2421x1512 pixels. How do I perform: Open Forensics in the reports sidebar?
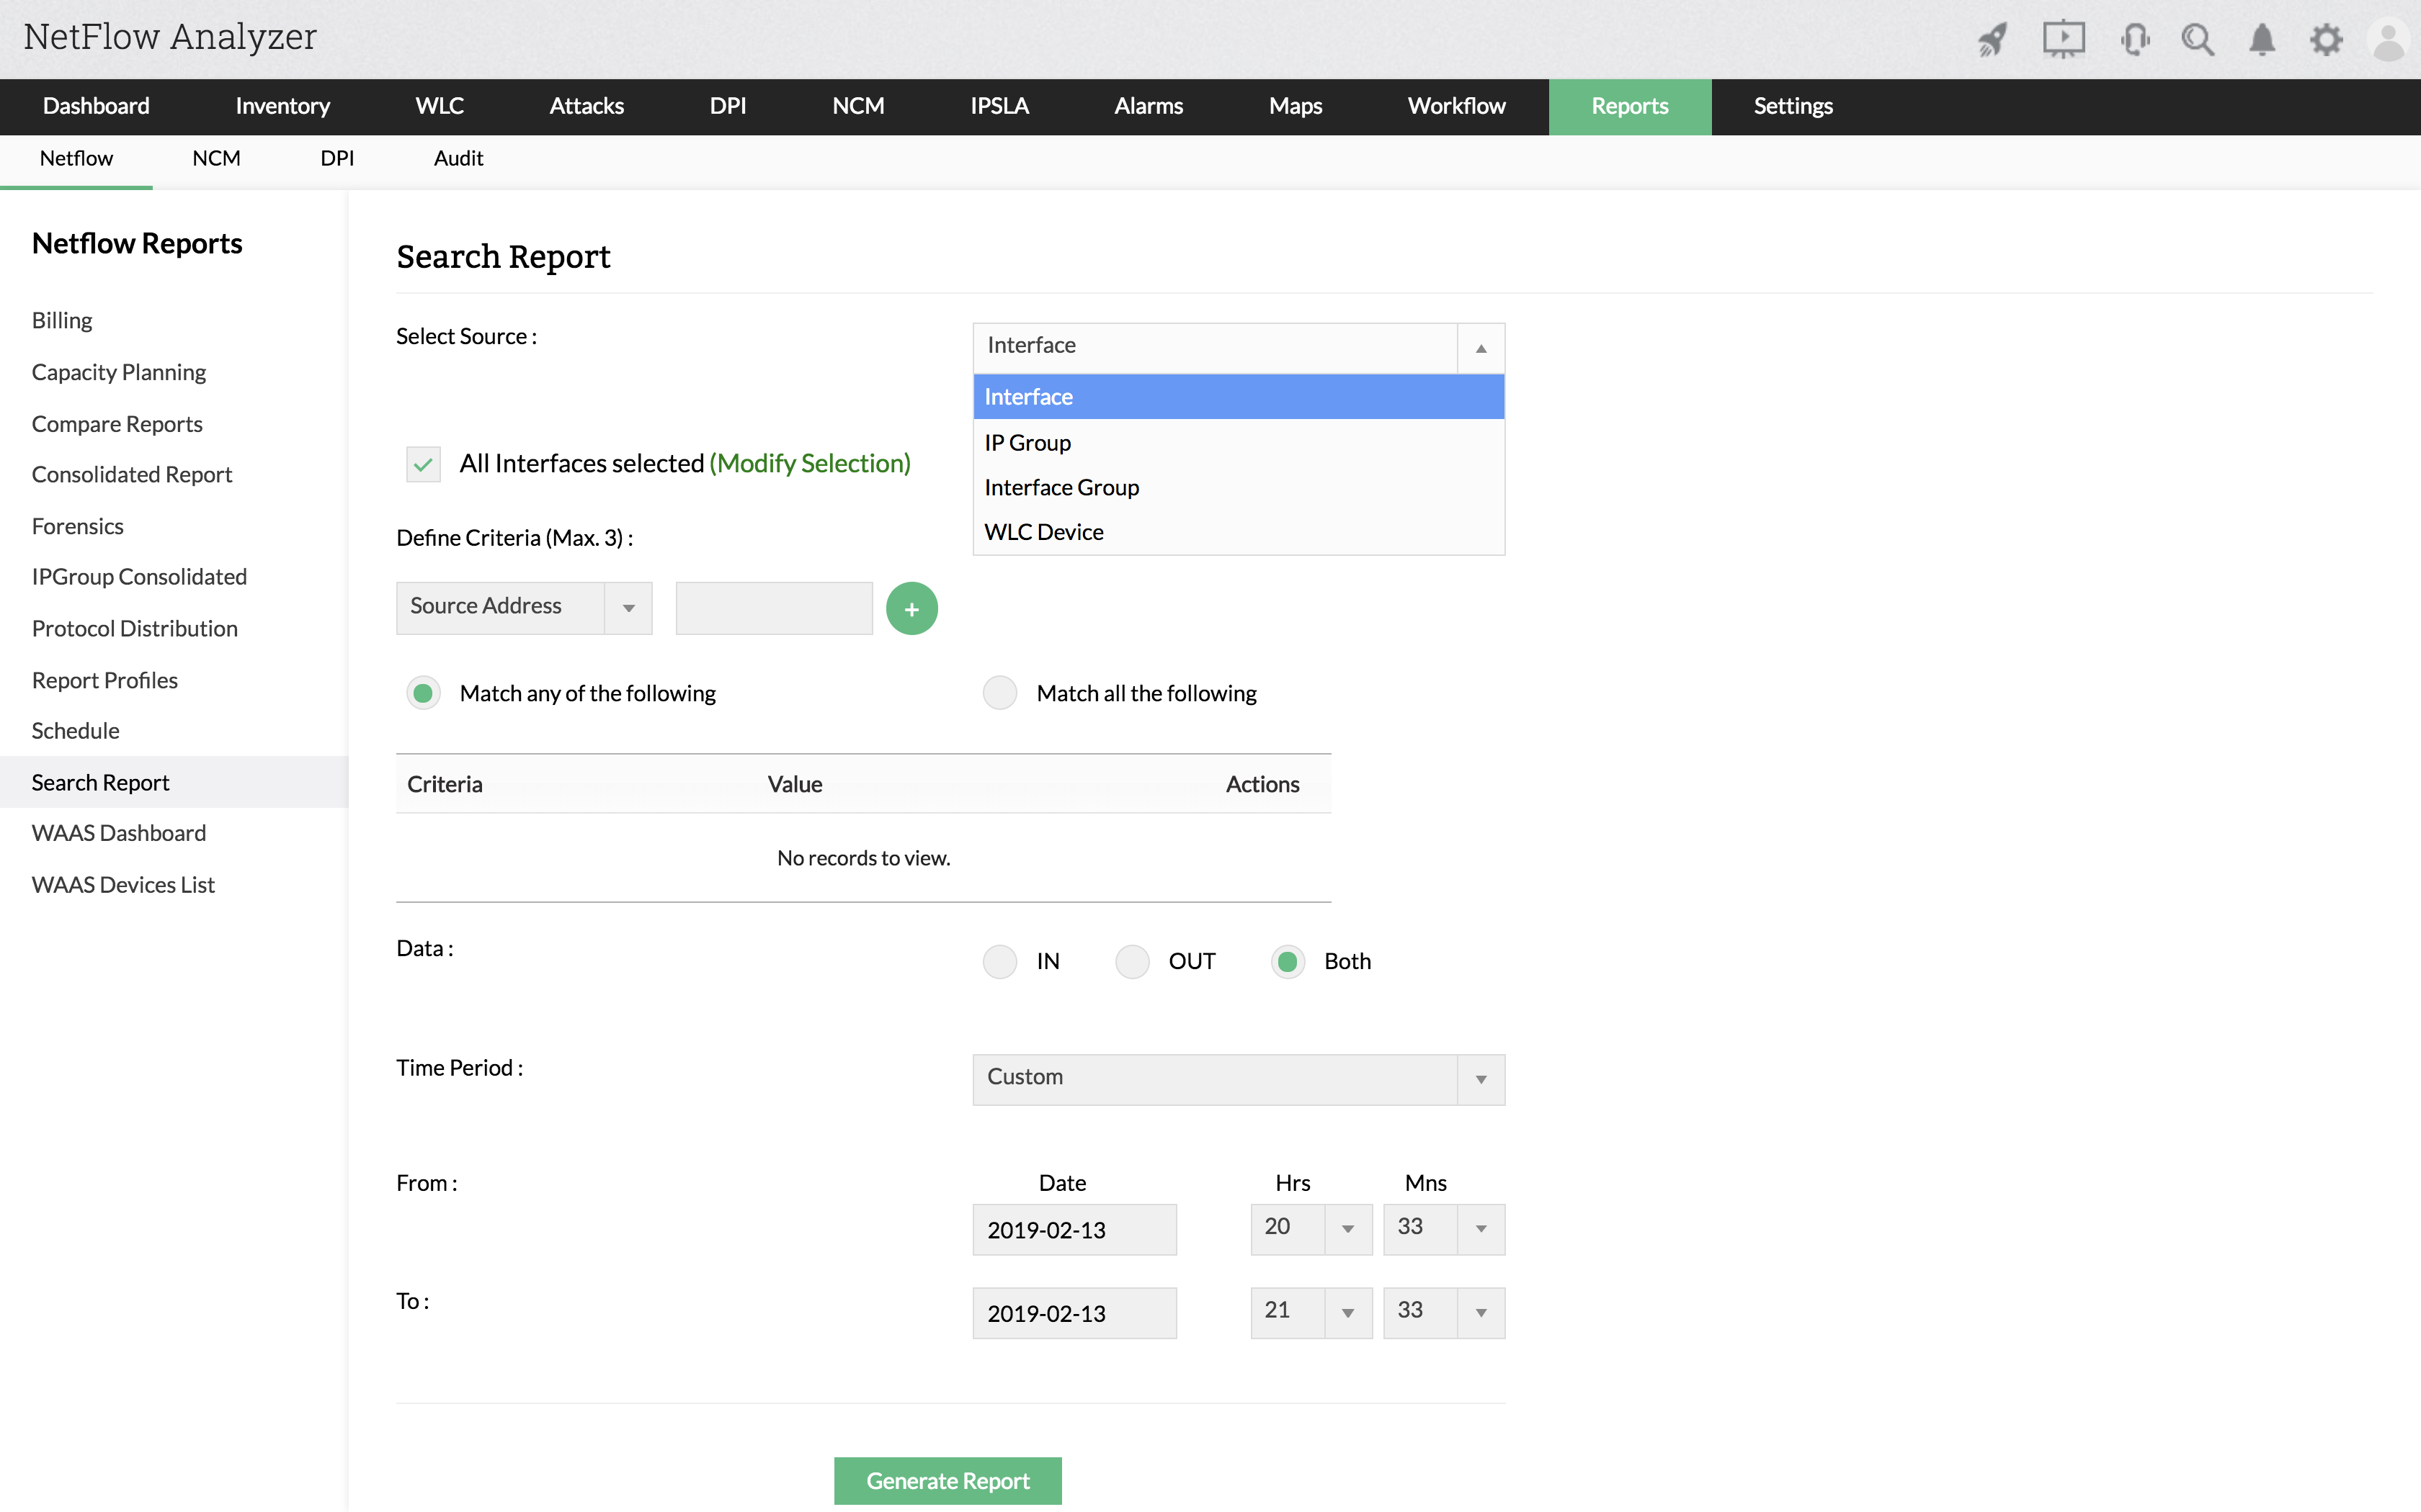[x=77, y=526]
